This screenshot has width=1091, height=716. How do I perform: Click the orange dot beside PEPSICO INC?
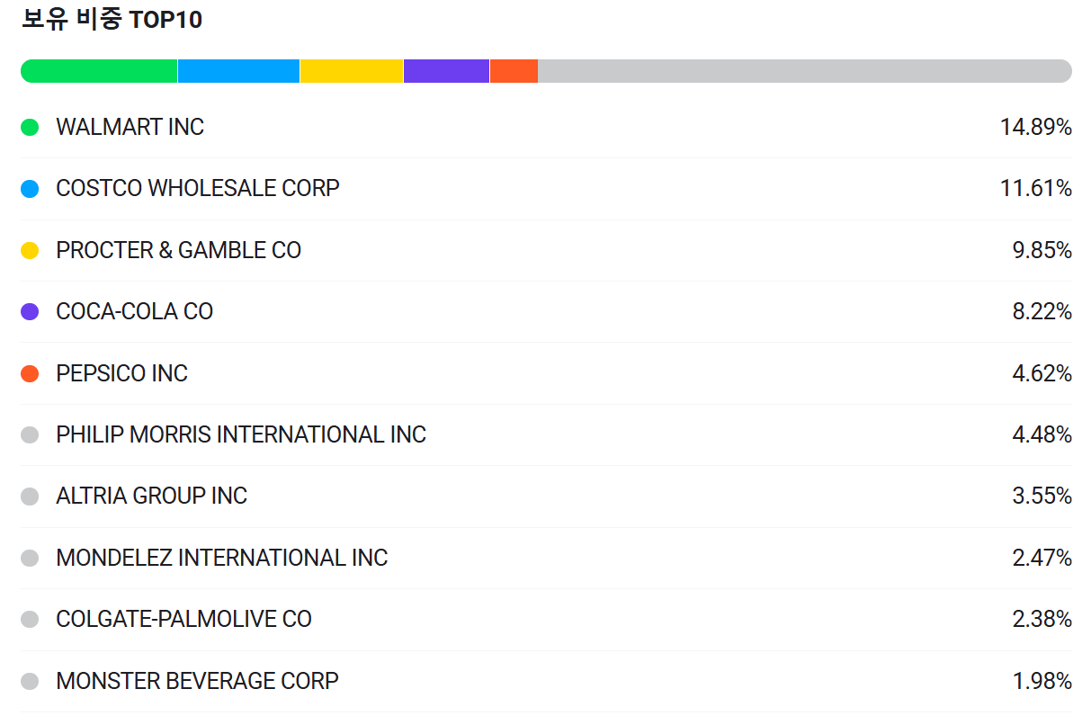[30, 373]
